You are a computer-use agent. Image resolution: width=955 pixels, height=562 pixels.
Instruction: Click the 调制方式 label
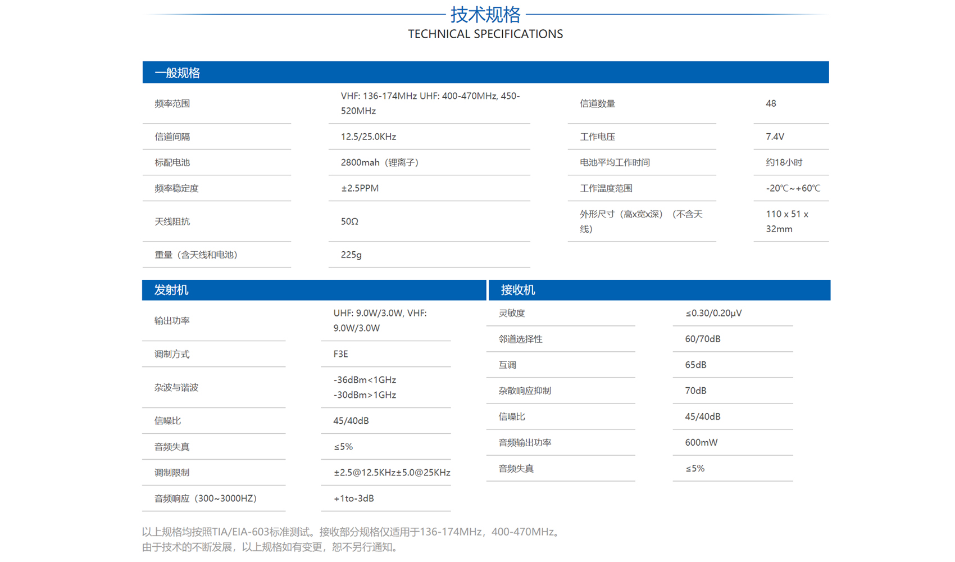pos(172,354)
